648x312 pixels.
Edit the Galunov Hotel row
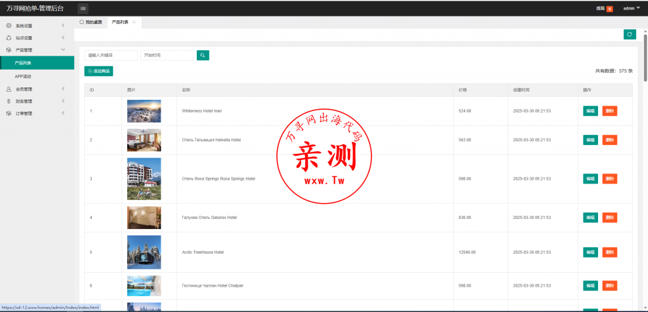590,218
